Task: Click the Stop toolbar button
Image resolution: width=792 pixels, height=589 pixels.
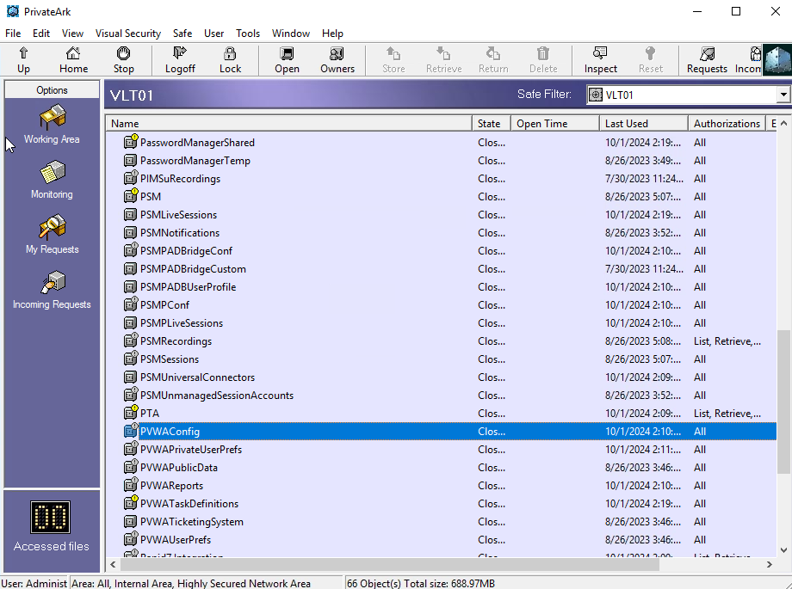Action: 123,59
